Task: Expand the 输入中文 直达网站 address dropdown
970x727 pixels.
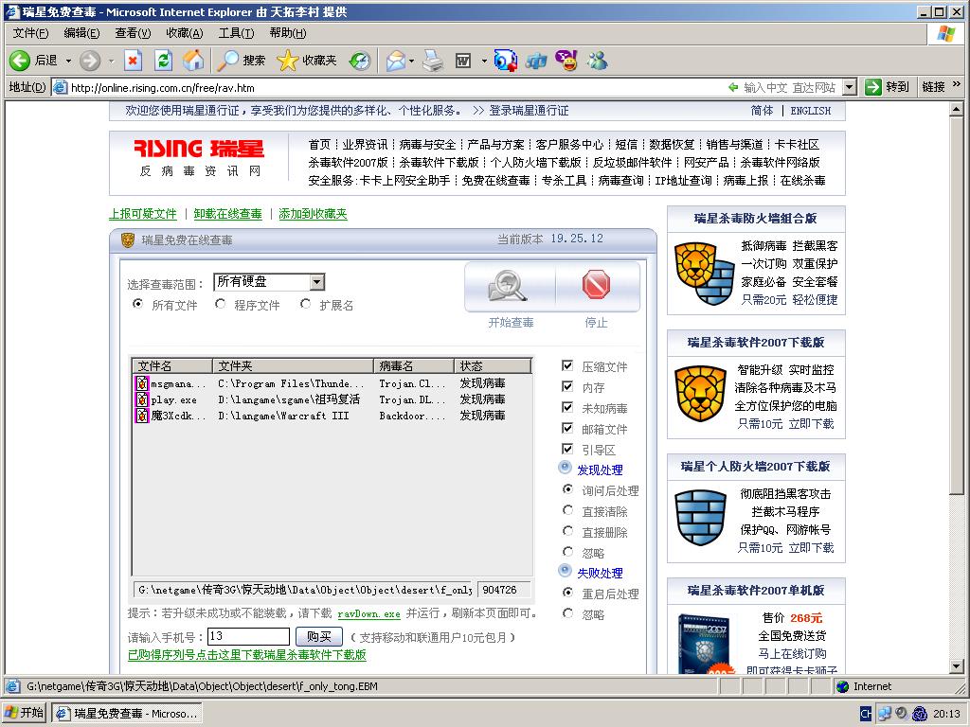Action: point(850,87)
